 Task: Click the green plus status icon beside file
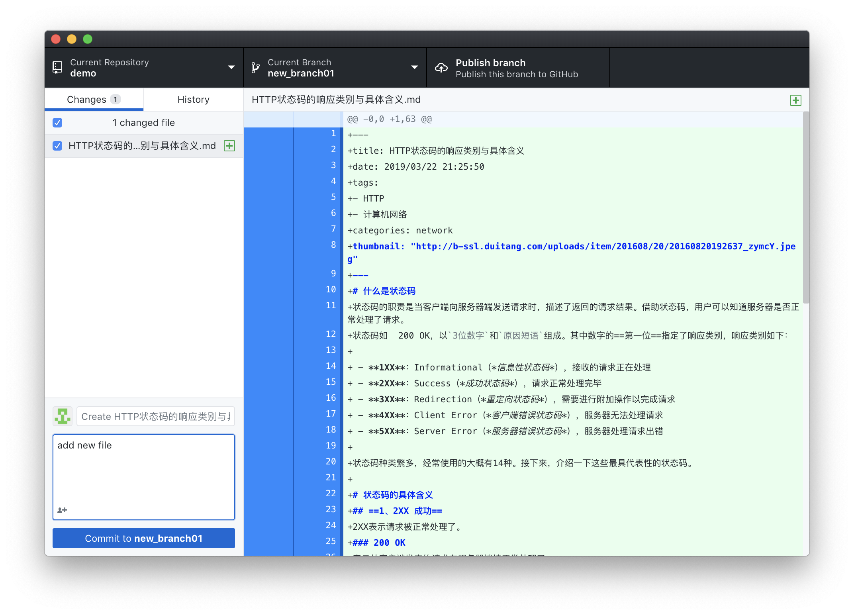click(229, 146)
